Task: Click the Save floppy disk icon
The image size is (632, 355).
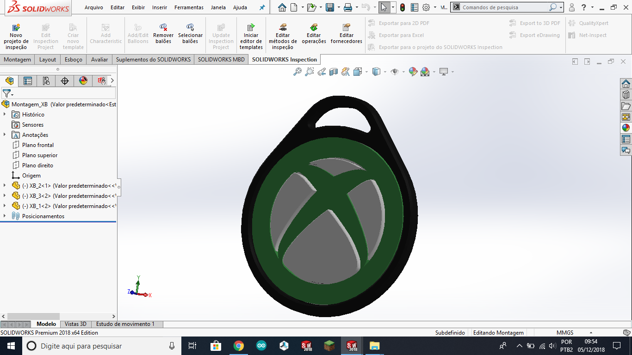Action: pos(330,7)
